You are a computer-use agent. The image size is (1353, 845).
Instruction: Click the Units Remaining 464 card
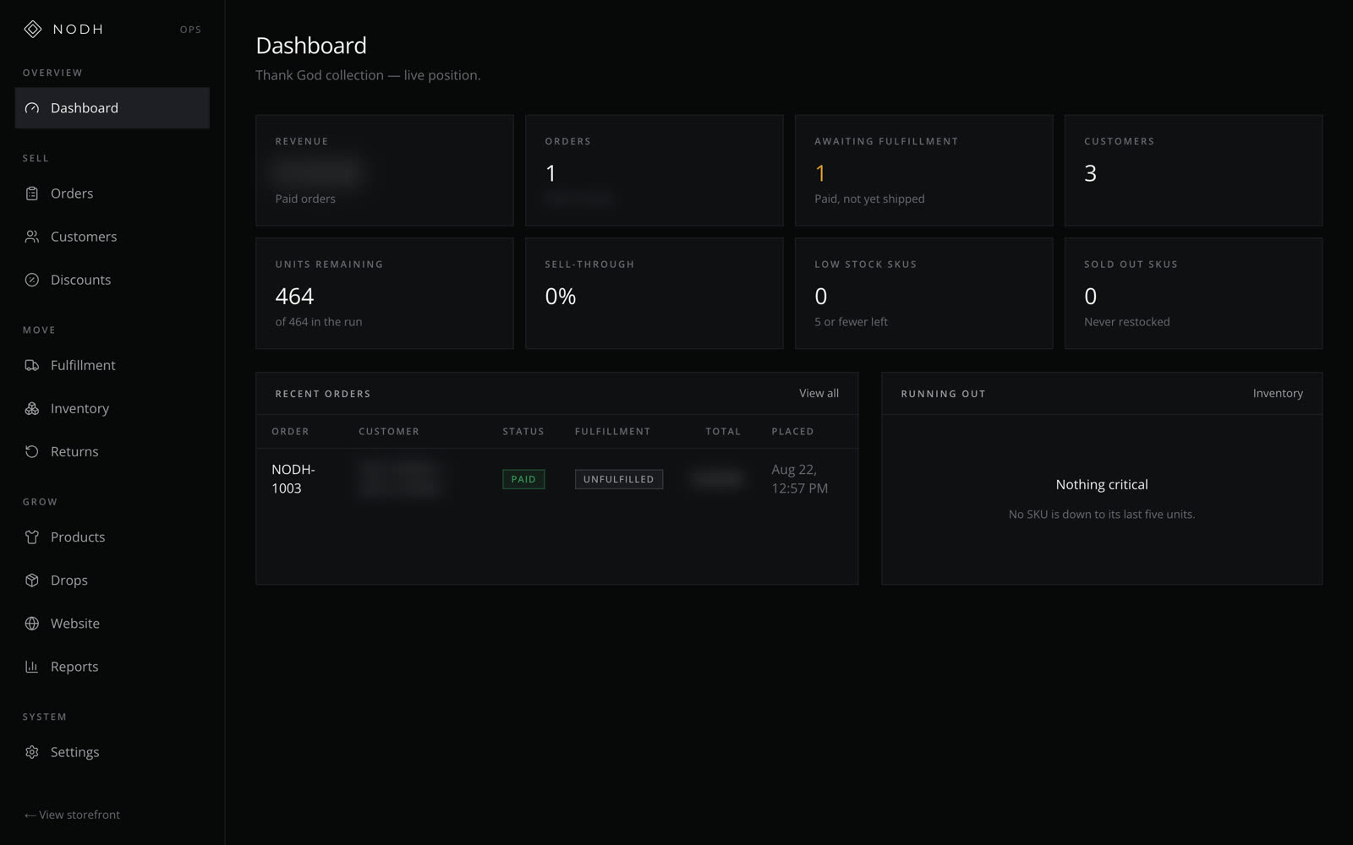pos(385,293)
